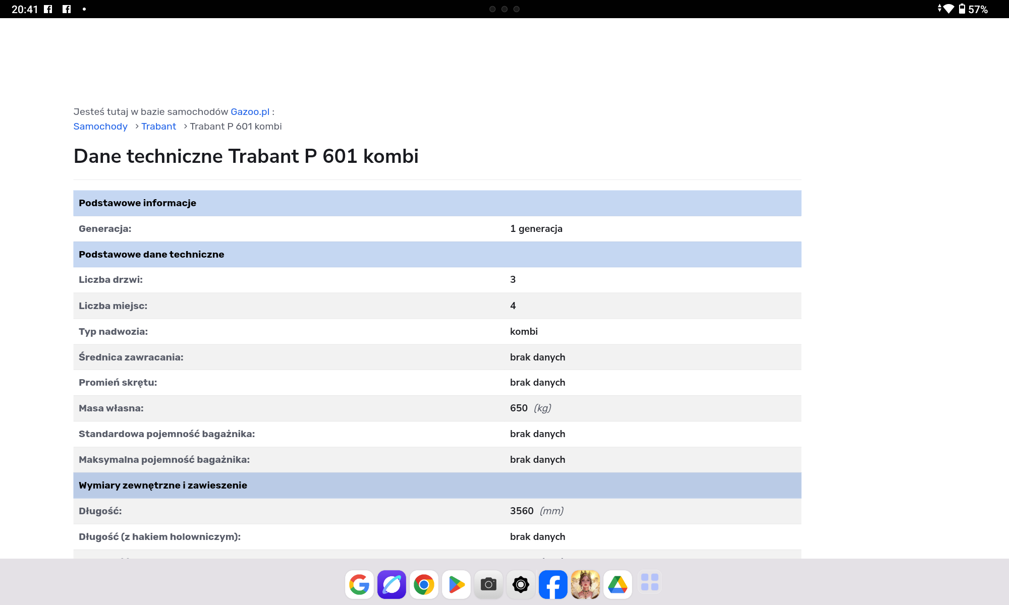This screenshot has width=1009, height=605.
Task: Follow the Gazoo.pl link
Action: 250,112
